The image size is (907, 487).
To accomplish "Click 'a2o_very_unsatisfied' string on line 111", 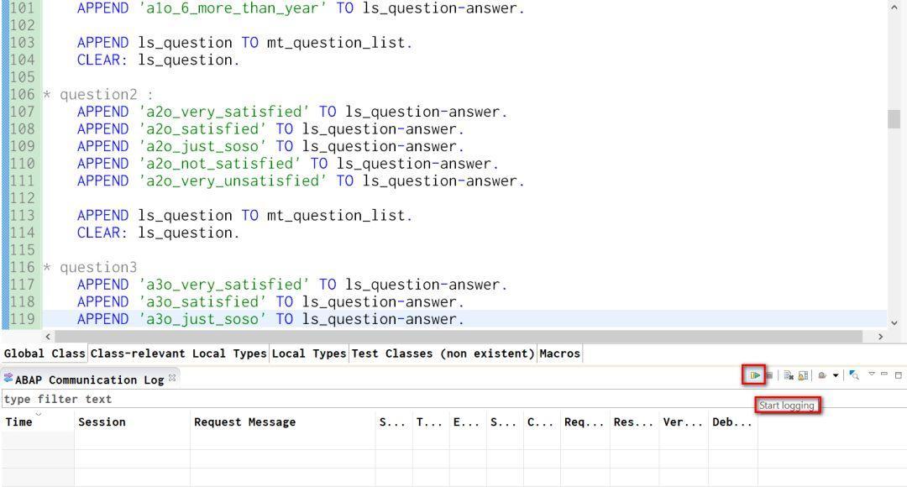I will (x=232, y=181).
